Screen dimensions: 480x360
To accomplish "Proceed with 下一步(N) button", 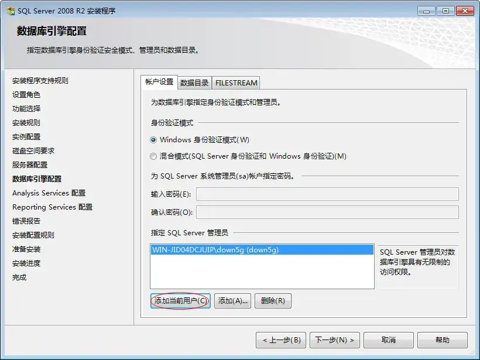I will 335,340.
